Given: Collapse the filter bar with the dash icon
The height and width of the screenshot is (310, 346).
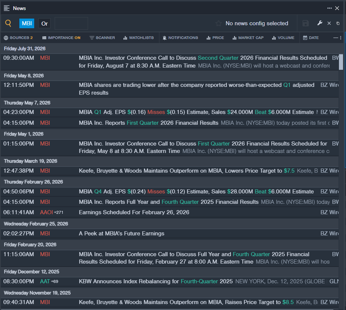Looking at the screenshot, I should point(335,38).
